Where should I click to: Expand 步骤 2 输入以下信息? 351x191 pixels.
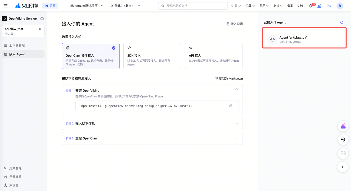[152, 124]
